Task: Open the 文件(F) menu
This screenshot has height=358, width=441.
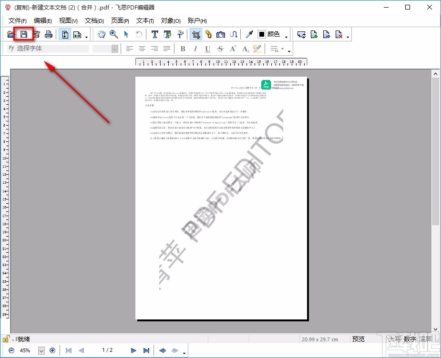Action: (18, 20)
